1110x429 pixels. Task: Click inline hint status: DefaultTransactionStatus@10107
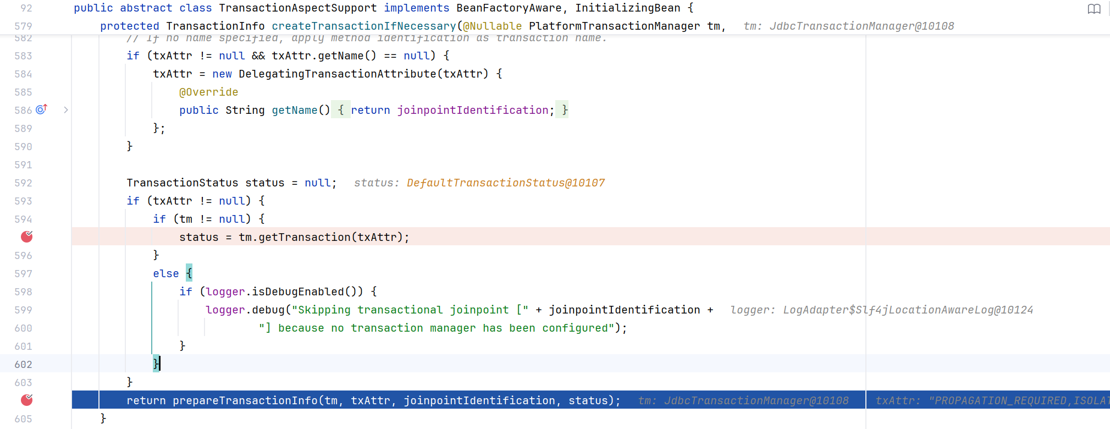click(x=479, y=183)
